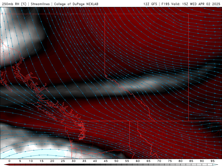This screenshot has width=222, height=166.
Task: Click the '80' colorbar scale label
Action: [x=180, y=161]
